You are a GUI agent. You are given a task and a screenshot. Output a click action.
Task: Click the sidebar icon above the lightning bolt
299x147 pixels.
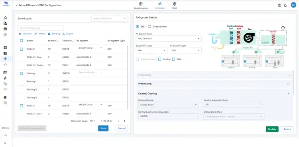coord(5,73)
